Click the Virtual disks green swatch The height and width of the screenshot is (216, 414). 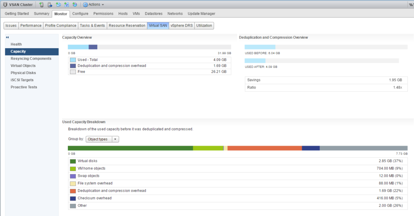[x=73, y=161]
